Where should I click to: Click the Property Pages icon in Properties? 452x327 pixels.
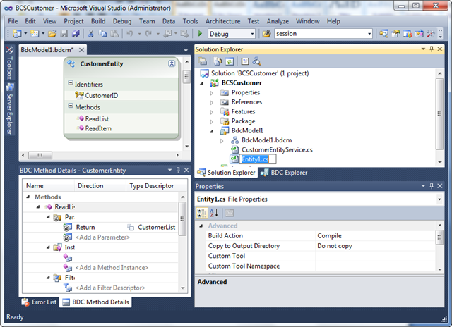[230, 213]
